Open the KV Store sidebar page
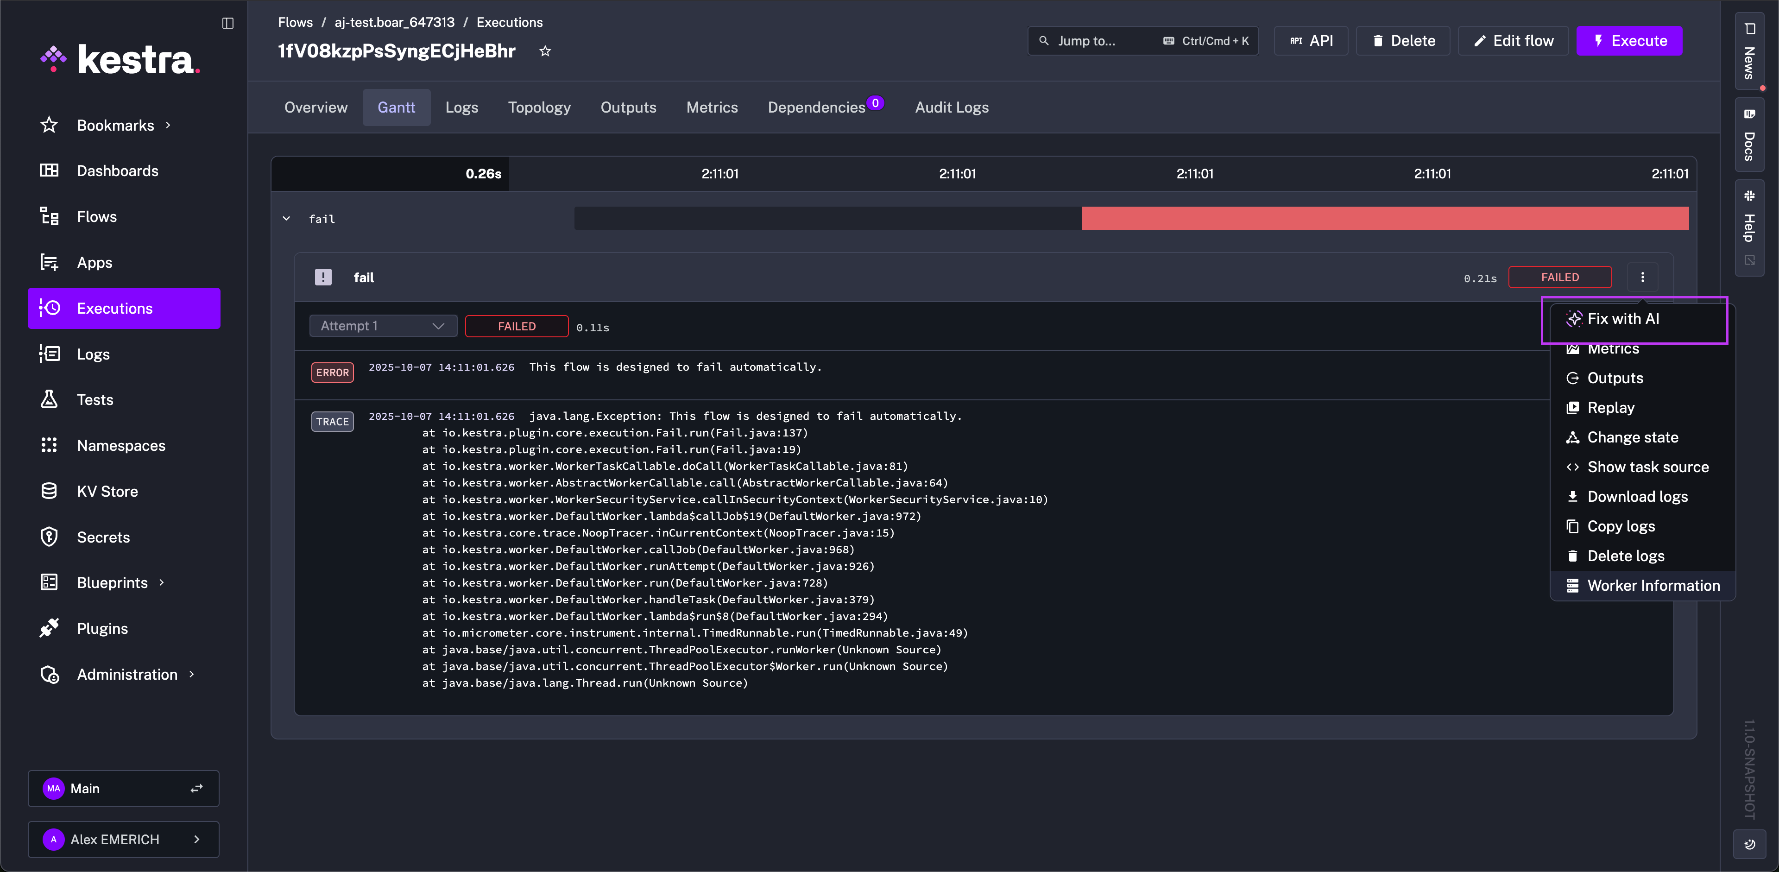Viewport: 1779px width, 872px height. [x=107, y=491]
